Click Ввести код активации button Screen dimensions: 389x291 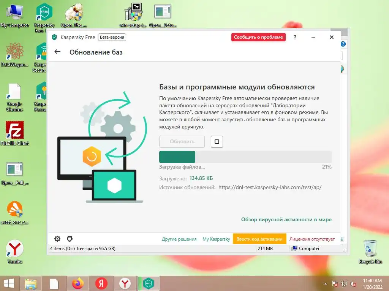(x=259, y=239)
